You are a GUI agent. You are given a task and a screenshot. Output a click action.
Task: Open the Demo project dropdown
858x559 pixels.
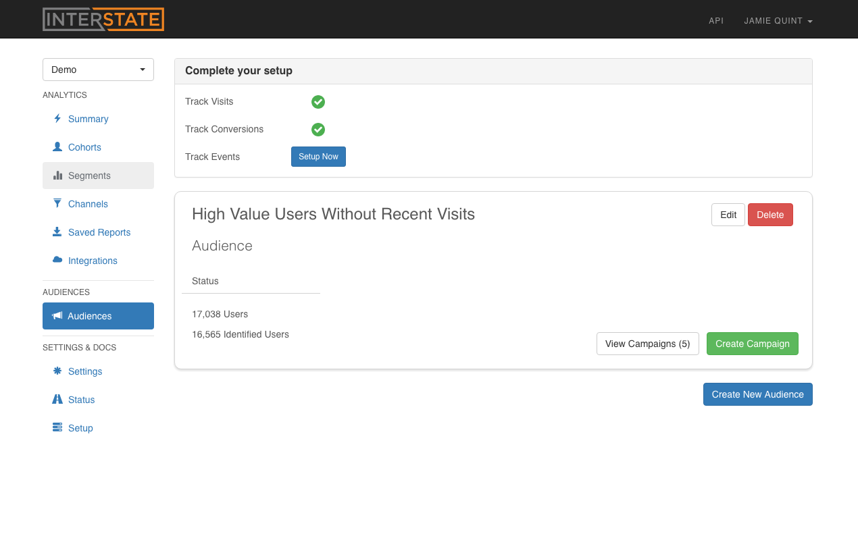click(98, 70)
